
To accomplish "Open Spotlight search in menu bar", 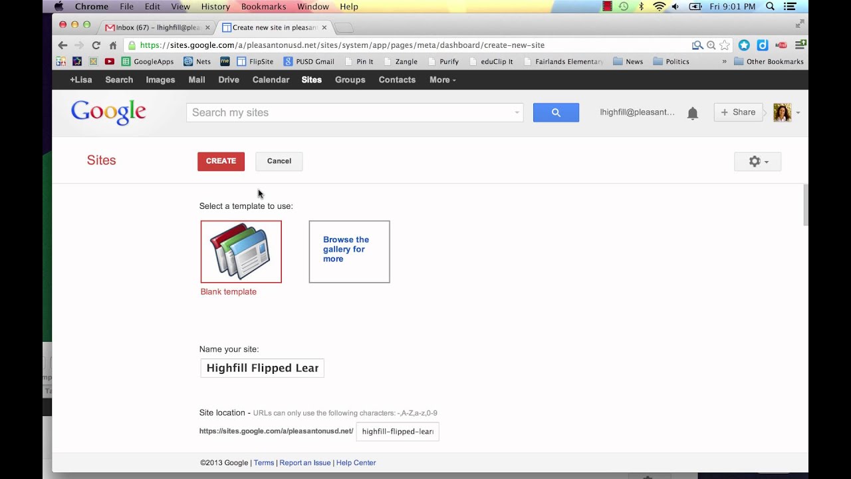I will coord(770,7).
